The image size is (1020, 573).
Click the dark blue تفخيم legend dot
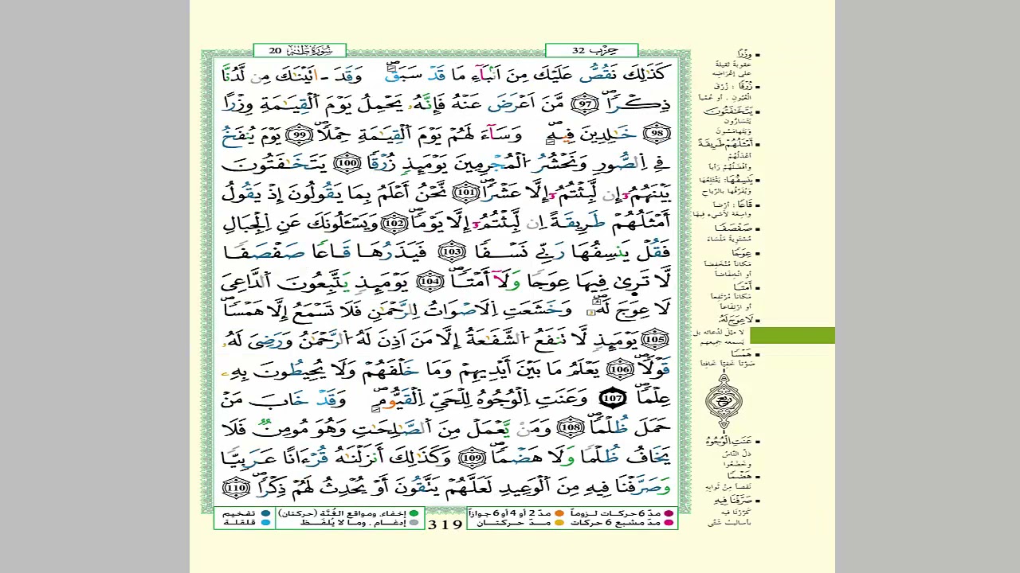[266, 513]
